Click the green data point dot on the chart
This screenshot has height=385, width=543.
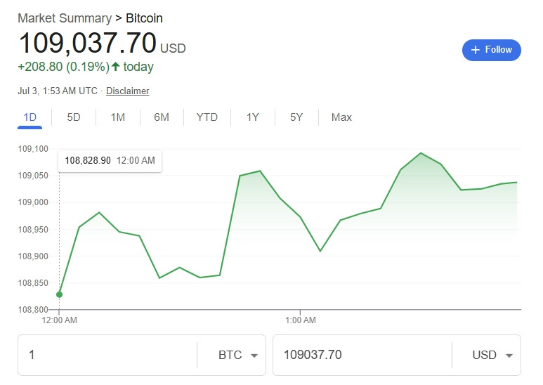[59, 294]
